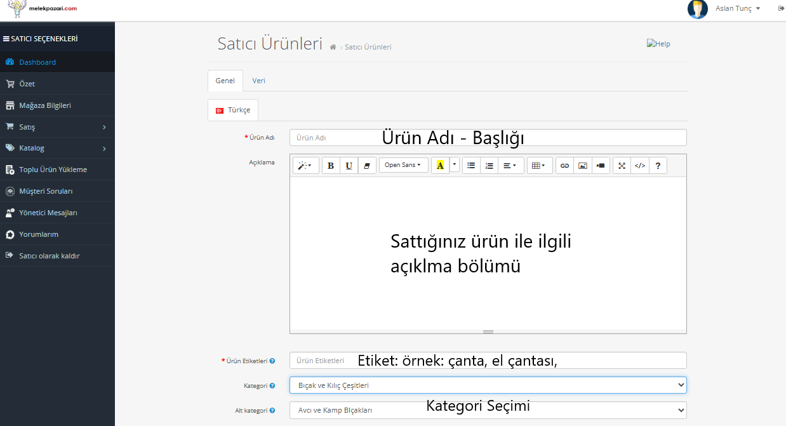This screenshot has width=786, height=426.
Task: Insert an unordered bullet list
Action: tap(471, 166)
